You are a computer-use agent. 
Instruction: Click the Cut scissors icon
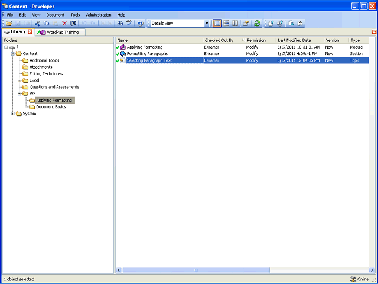37,24
